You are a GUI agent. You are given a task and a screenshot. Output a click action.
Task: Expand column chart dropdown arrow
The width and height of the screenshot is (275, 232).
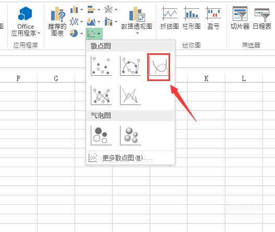click(82, 9)
